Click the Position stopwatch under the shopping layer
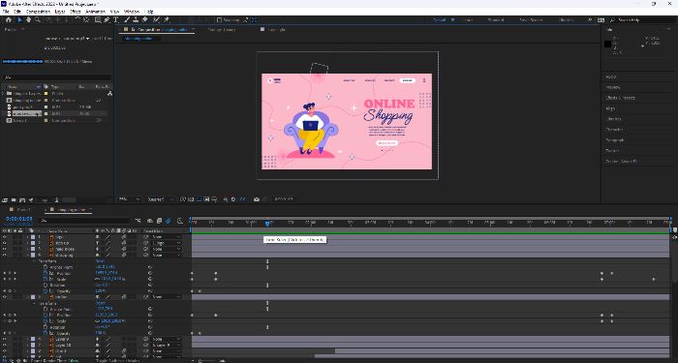Viewport: 678px width, 363px height. click(x=46, y=273)
